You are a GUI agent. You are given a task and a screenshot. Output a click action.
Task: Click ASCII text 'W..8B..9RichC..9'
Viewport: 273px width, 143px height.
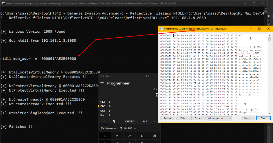(x=250, y=71)
